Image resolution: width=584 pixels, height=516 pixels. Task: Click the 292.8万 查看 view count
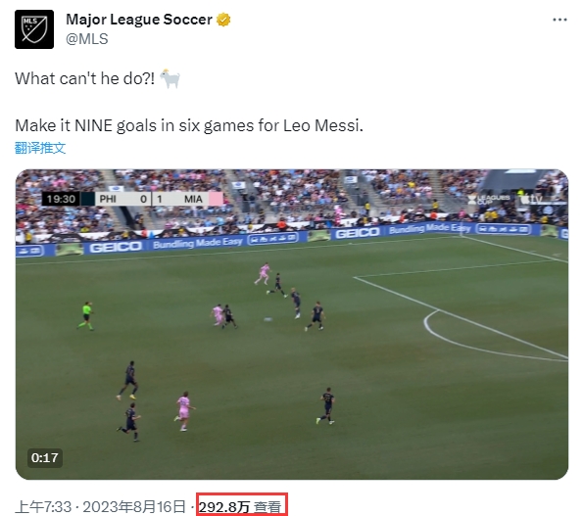[240, 506]
